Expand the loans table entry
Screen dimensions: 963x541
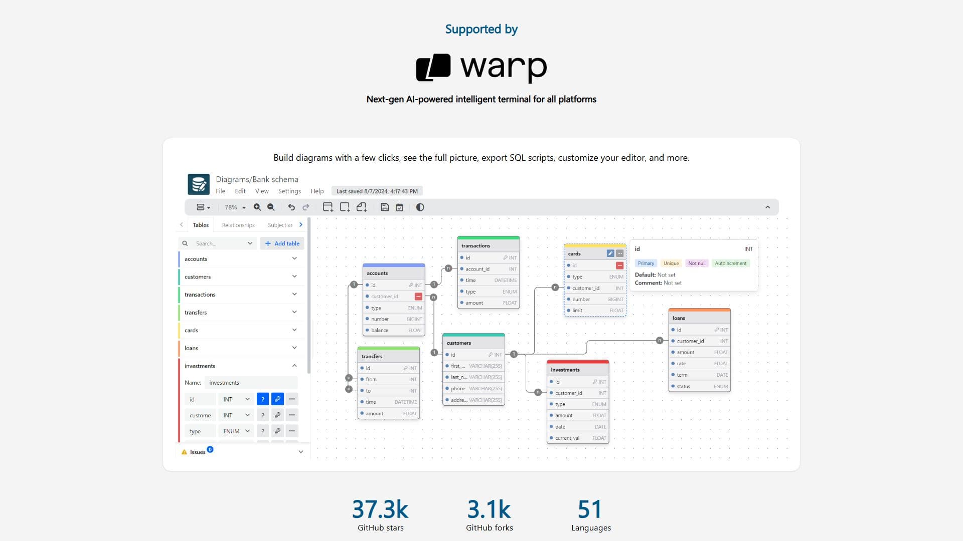[x=294, y=348]
